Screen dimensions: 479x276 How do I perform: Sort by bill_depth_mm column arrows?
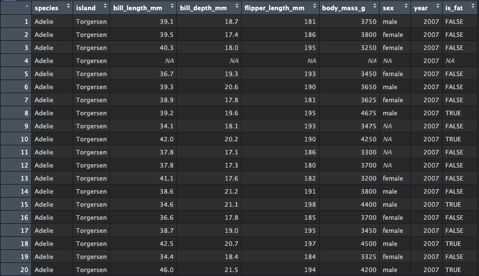[237, 6]
